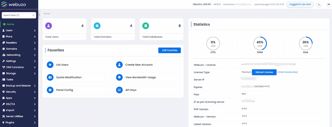This screenshot has width=332, height=127.
Task: Select Home in the sidebar
Action: (10, 24)
